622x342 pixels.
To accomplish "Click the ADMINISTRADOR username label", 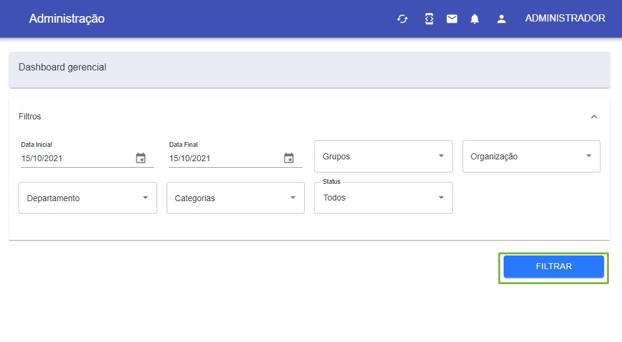I will click(565, 19).
